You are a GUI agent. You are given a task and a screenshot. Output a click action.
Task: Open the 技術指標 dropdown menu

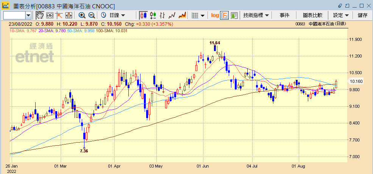(x=256, y=16)
